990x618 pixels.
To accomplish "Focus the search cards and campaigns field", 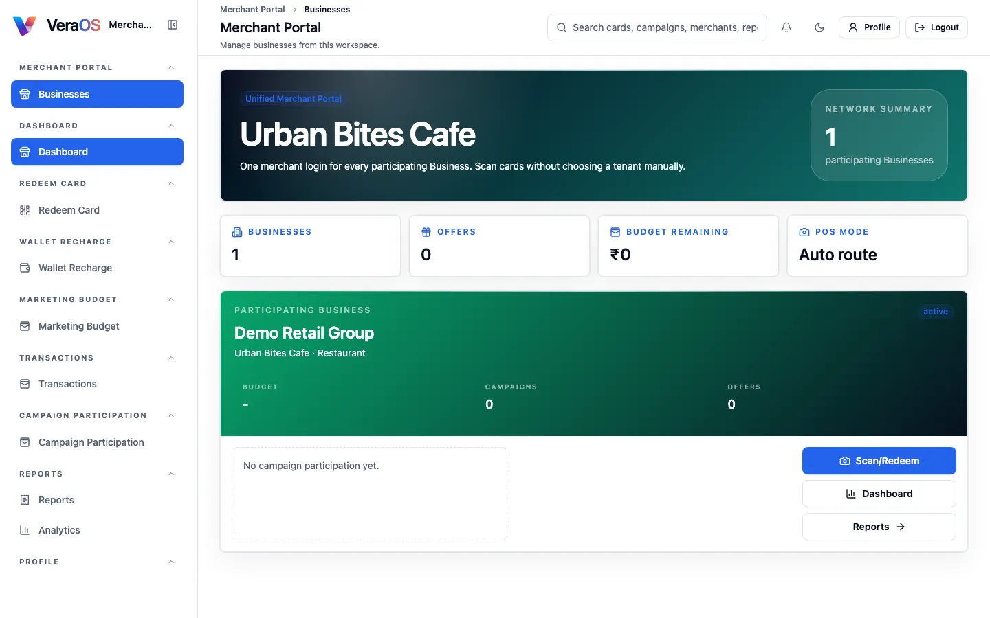I will tap(657, 27).
